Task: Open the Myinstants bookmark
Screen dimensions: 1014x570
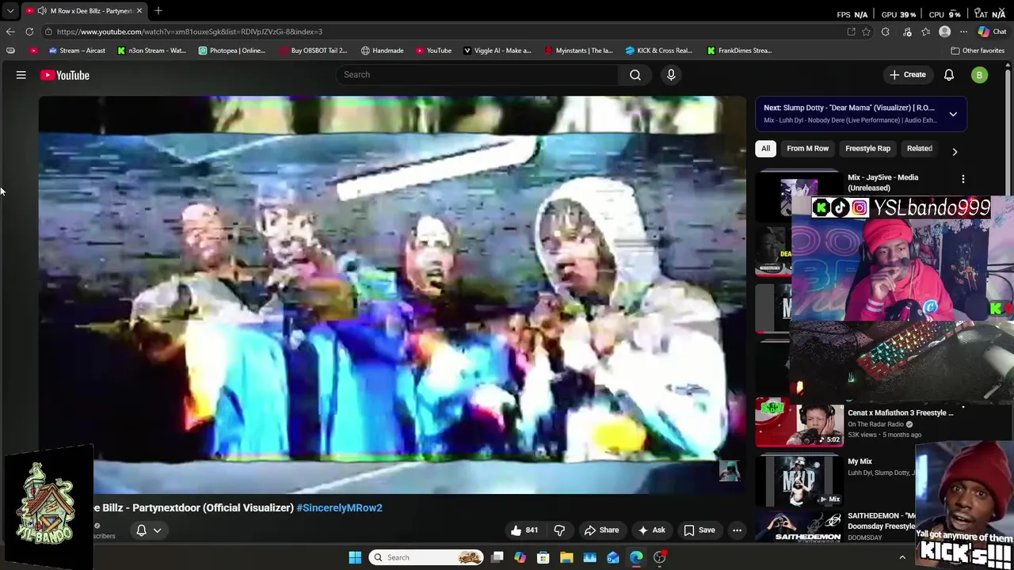Action: (x=578, y=51)
